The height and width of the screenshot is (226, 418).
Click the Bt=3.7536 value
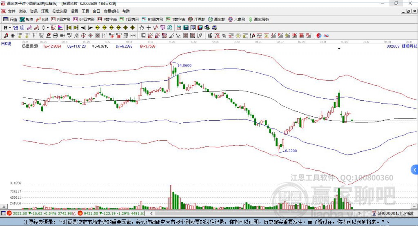(148, 47)
